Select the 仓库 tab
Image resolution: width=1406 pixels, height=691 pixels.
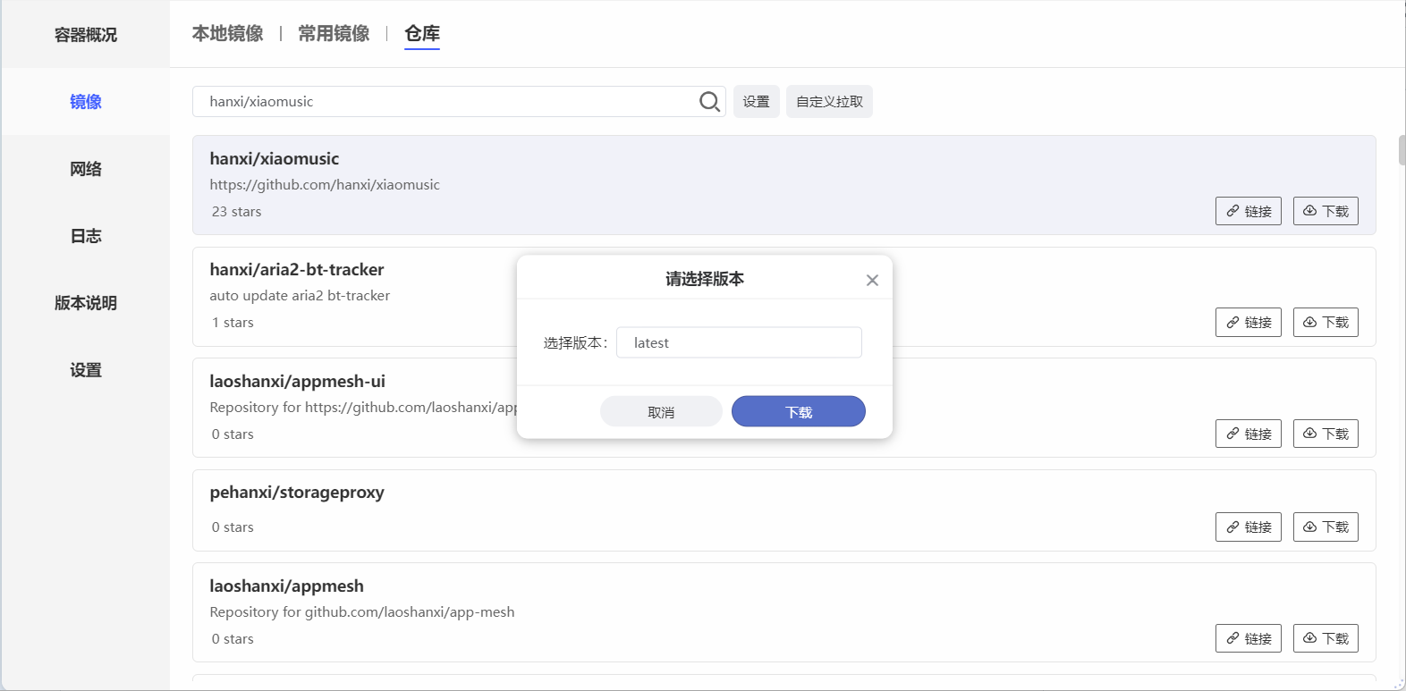pyautogui.click(x=422, y=34)
